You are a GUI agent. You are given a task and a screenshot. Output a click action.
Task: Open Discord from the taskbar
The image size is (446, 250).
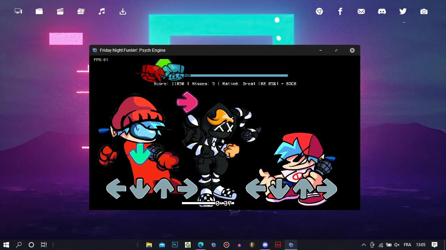265,245
